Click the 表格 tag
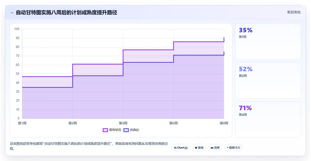This screenshot has height=161, width=311. tap(199, 148)
